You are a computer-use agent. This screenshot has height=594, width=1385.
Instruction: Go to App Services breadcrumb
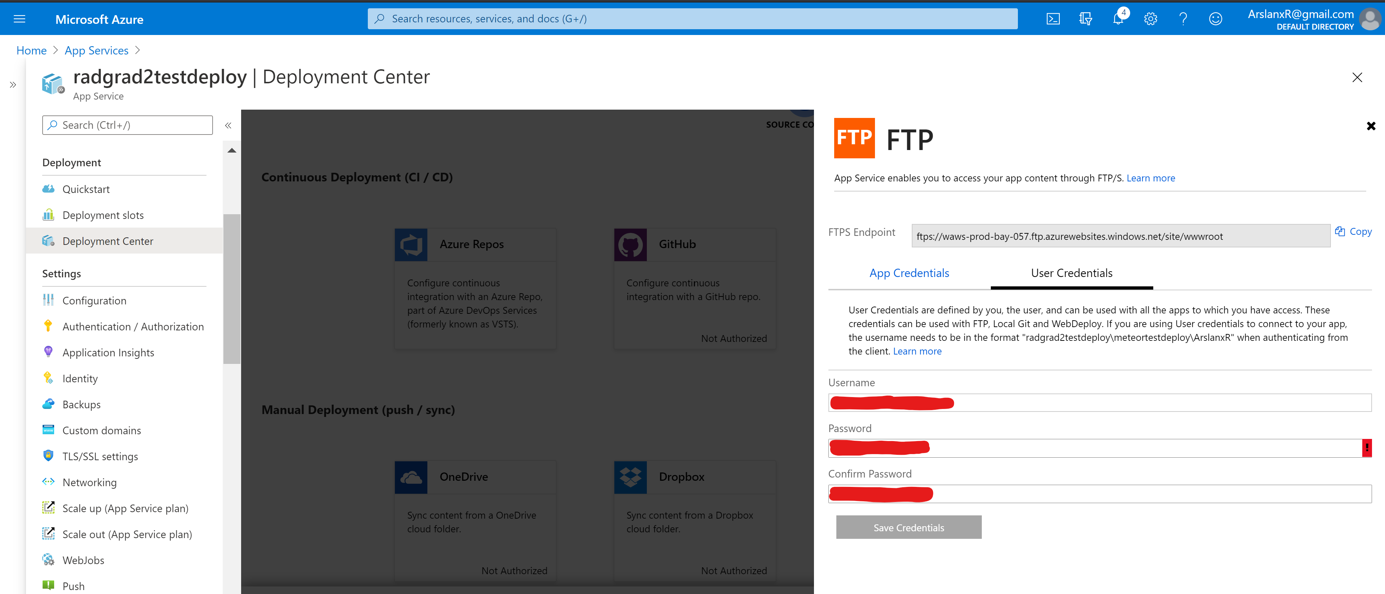[96, 50]
